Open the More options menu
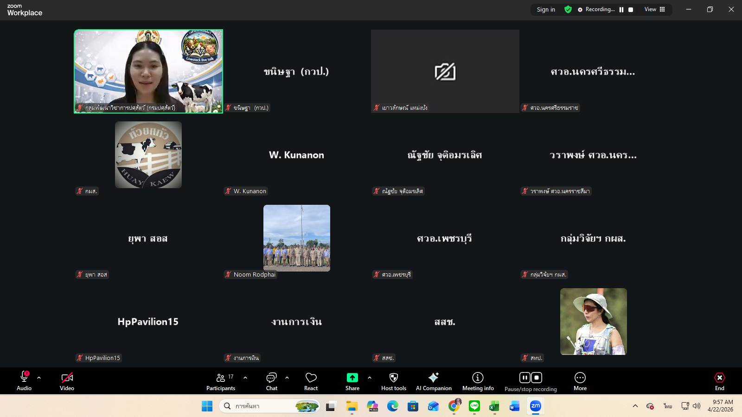 [x=580, y=381]
